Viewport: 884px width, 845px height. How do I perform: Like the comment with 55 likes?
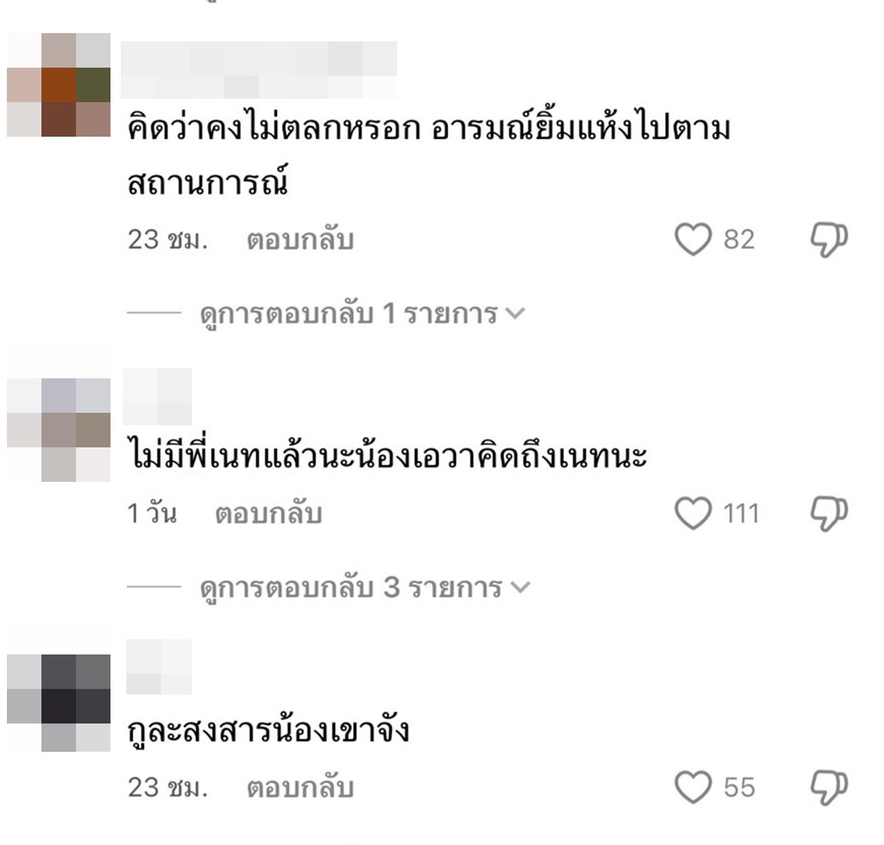pos(693,788)
